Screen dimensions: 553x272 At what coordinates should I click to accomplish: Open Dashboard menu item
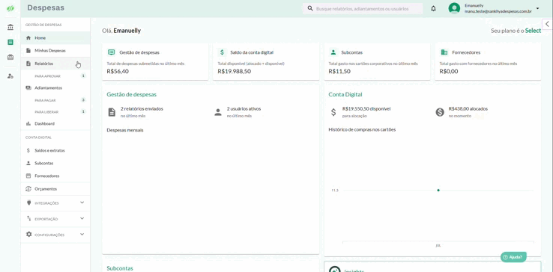click(55, 124)
